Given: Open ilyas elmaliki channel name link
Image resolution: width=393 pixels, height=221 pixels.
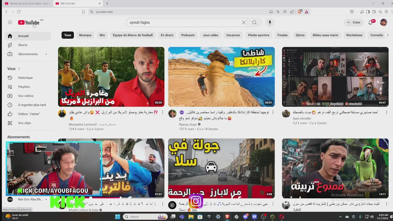Looking at the screenshot, I should pyautogui.click(x=302, y=118).
